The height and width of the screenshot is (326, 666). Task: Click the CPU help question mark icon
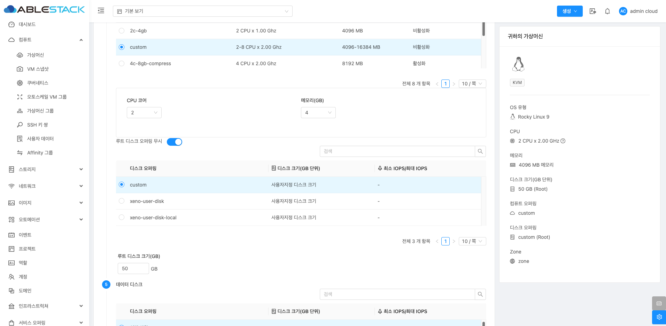tap(563, 141)
